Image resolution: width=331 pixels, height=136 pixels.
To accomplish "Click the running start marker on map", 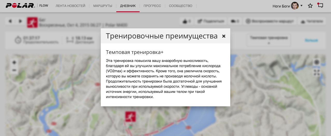I will tap(130, 117).
